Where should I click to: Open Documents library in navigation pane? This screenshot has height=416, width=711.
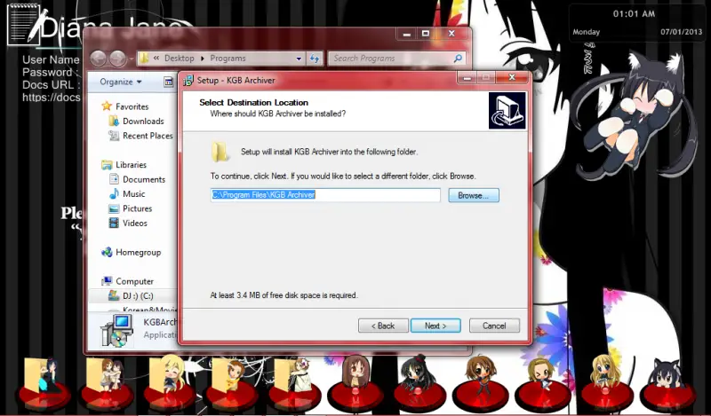(144, 179)
